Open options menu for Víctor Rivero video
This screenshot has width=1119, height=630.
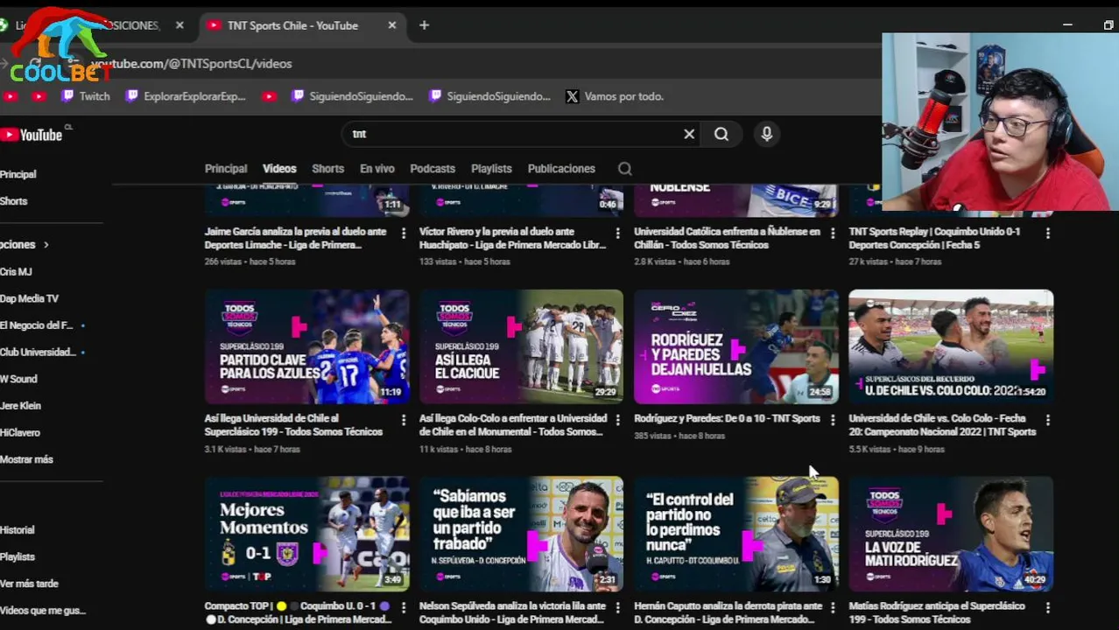click(618, 234)
